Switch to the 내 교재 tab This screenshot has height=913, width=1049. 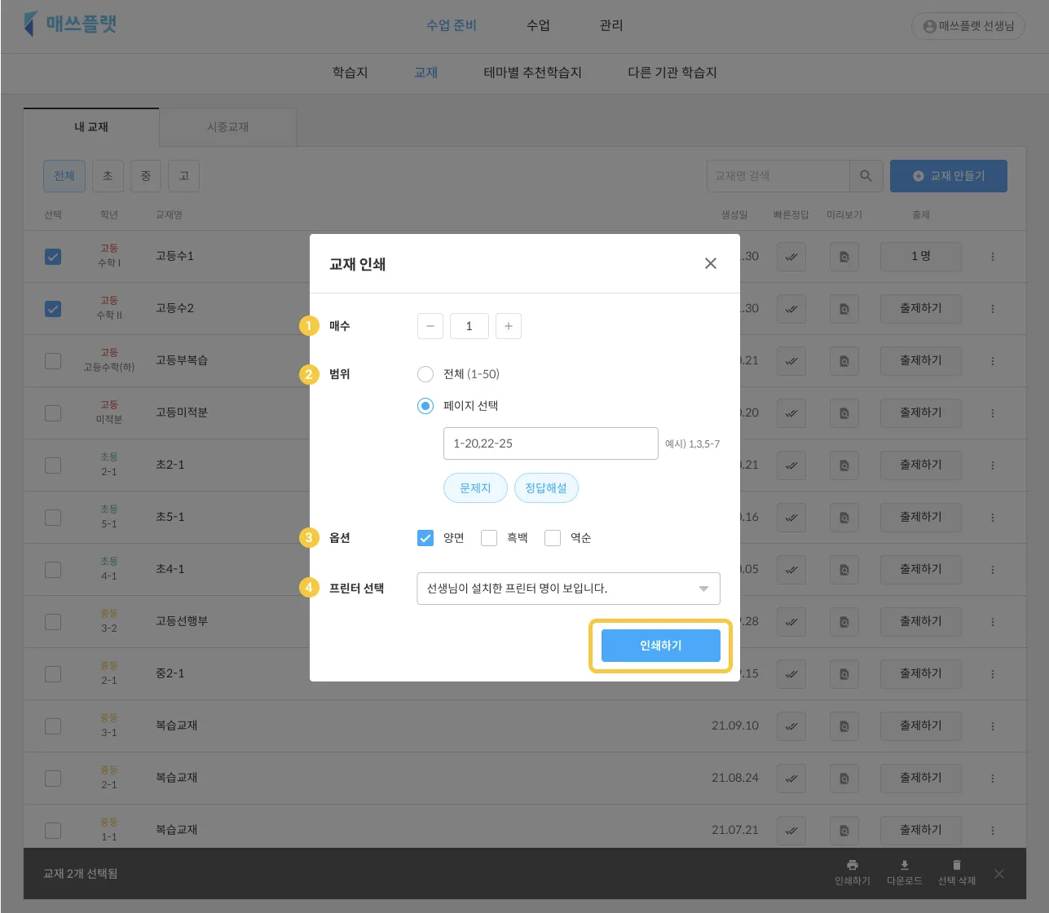click(91, 127)
